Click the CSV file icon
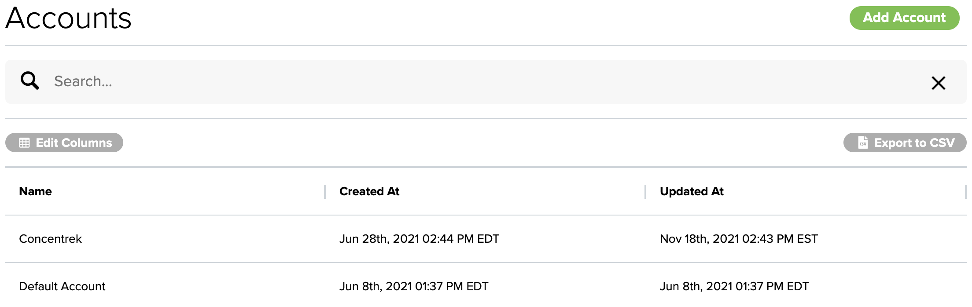The width and height of the screenshot is (972, 307). pyautogui.click(x=863, y=143)
